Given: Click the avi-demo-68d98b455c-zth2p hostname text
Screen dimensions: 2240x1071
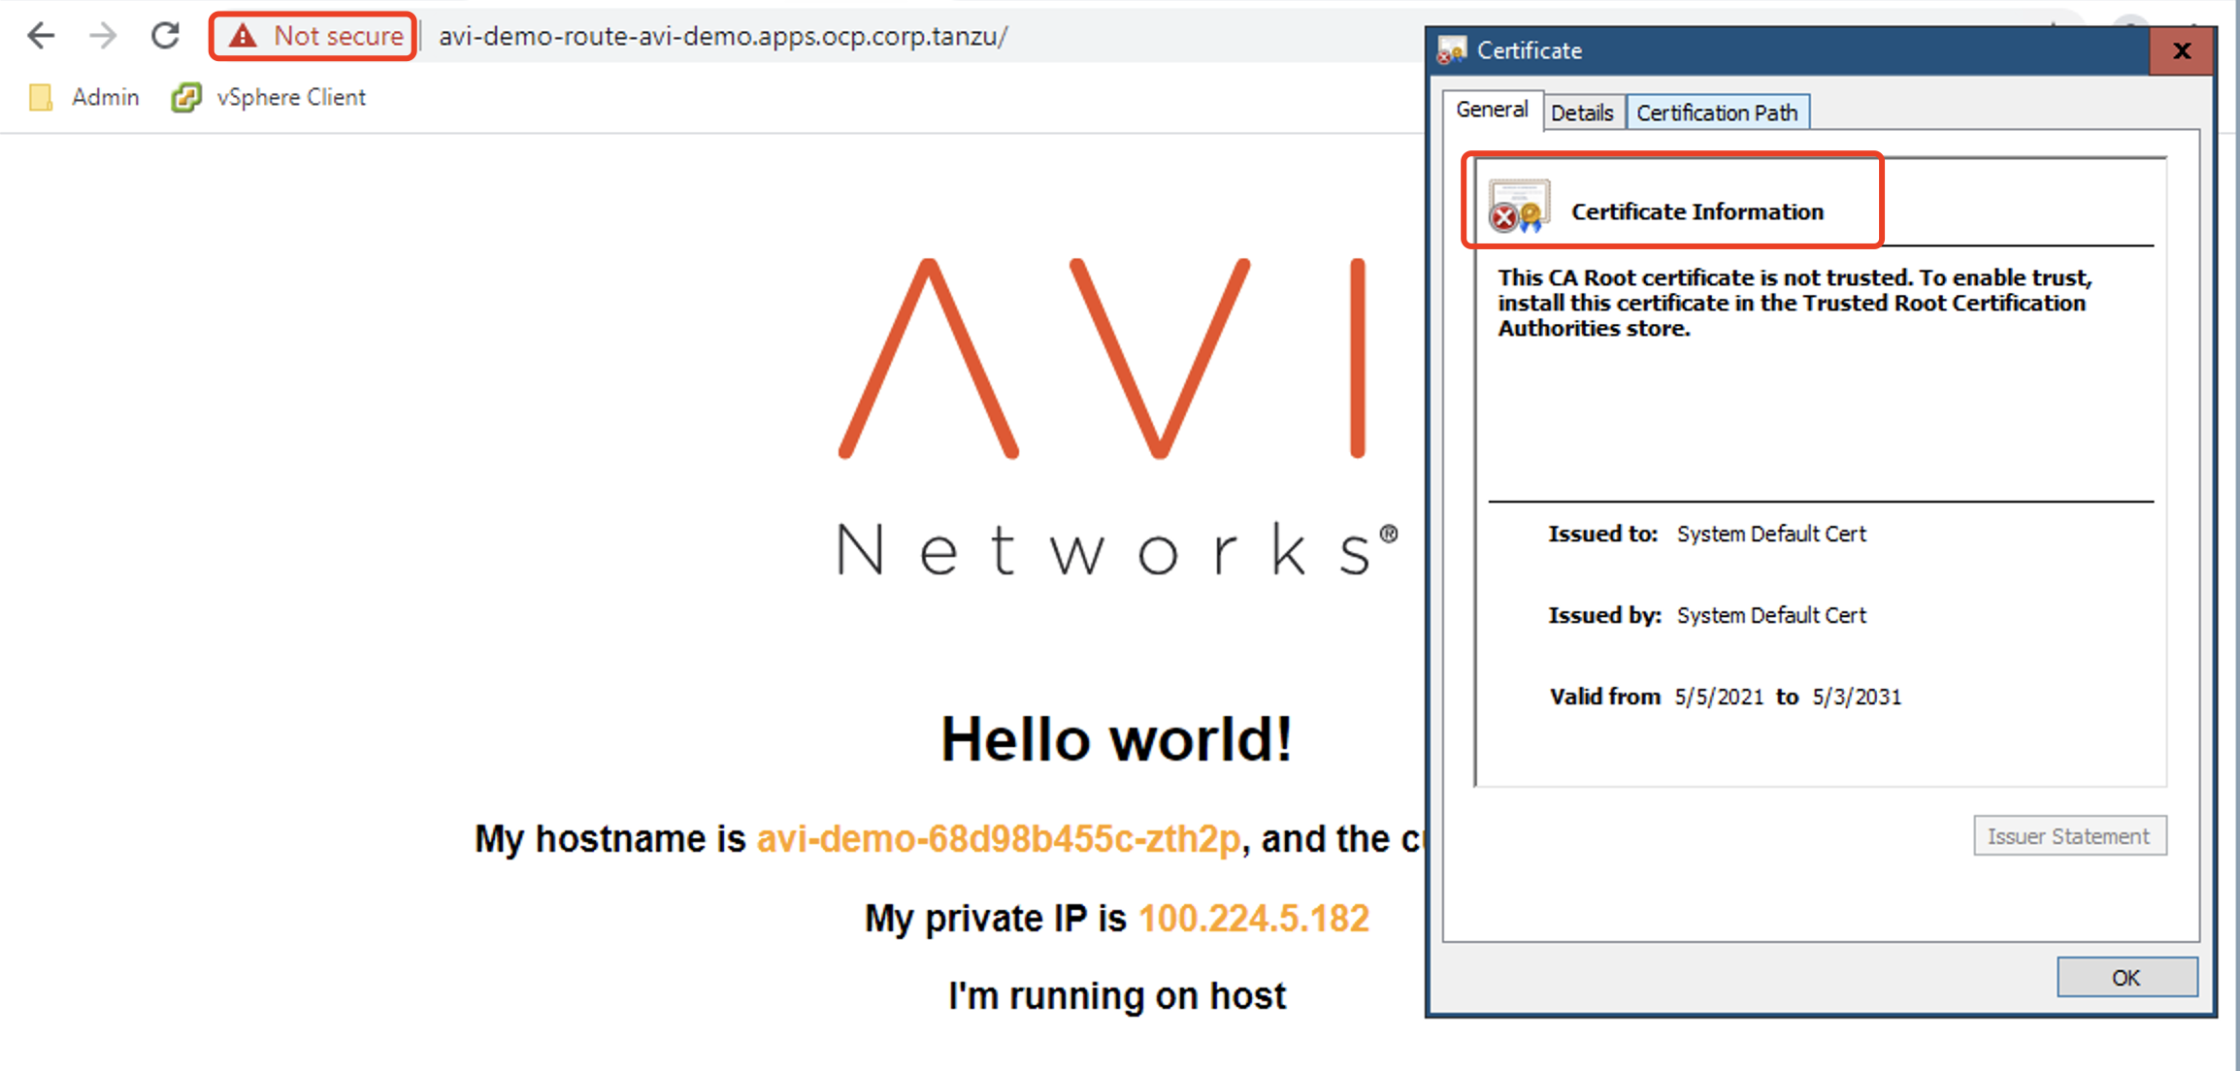Looking at the screenshot, I should (998, 838).
